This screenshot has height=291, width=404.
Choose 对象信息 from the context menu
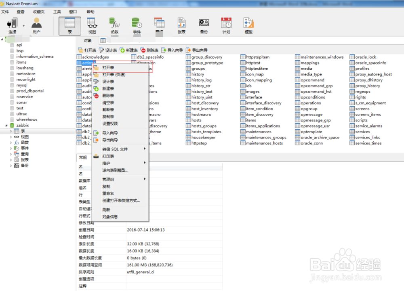120,217
